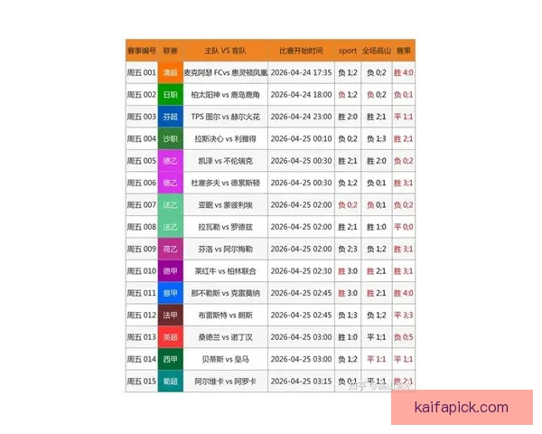The height and width of the screenshot is (434, 542).
Task: Open the 柏太阳神 vs 鹿岛鹿角 match
Action: coord(225,95)
